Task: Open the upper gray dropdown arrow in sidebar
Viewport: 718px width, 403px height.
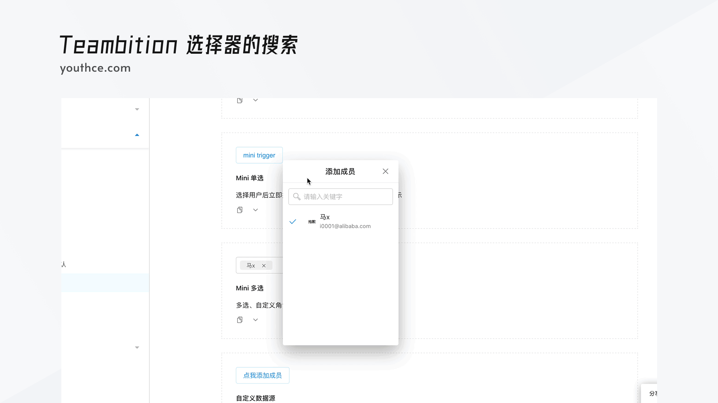Action: click(137, 109)
